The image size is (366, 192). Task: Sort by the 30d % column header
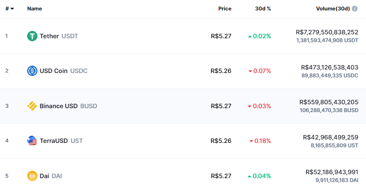(x=263, y=9)
